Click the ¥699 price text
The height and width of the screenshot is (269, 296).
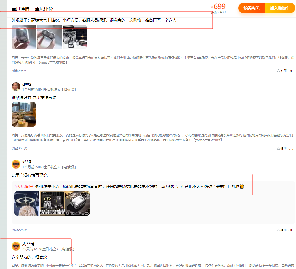tap(218, 7)
